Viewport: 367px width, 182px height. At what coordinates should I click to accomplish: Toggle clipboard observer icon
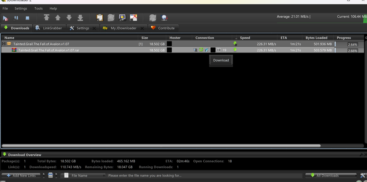coord(100,18)
